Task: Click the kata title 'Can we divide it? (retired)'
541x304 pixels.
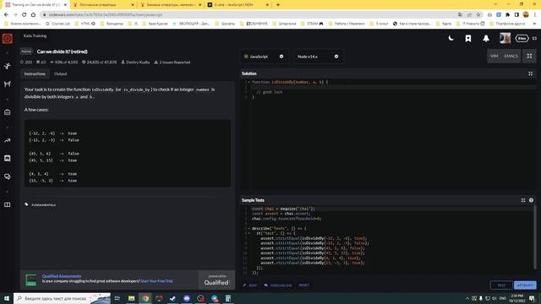Action: [x=62, y=52]
